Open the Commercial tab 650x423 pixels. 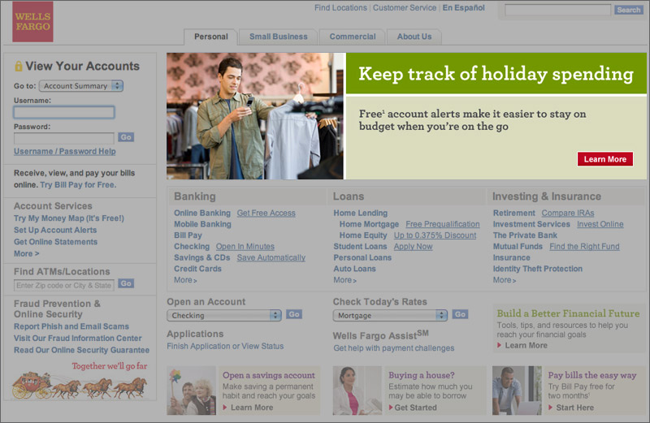tap(353, 37)
